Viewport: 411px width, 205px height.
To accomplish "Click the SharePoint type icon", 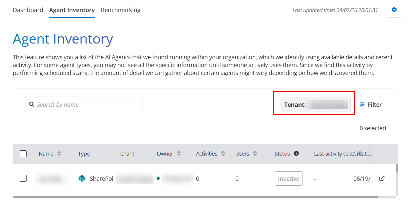I will coord(82,178).
